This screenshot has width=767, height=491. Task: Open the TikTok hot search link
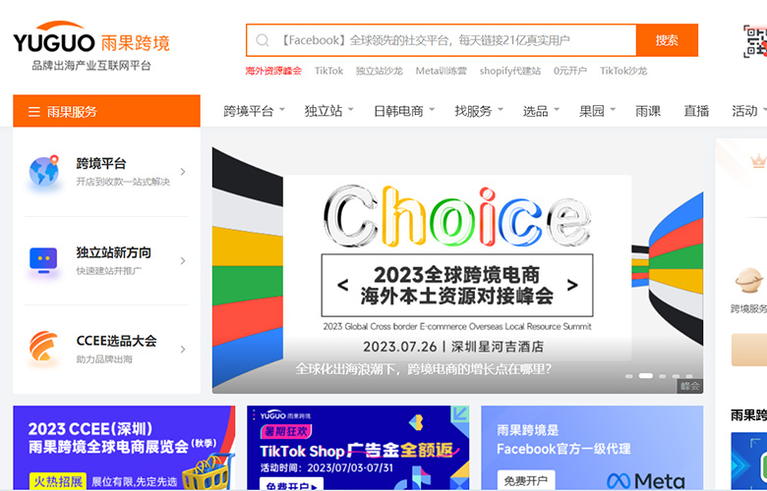(x=328, y=71)
